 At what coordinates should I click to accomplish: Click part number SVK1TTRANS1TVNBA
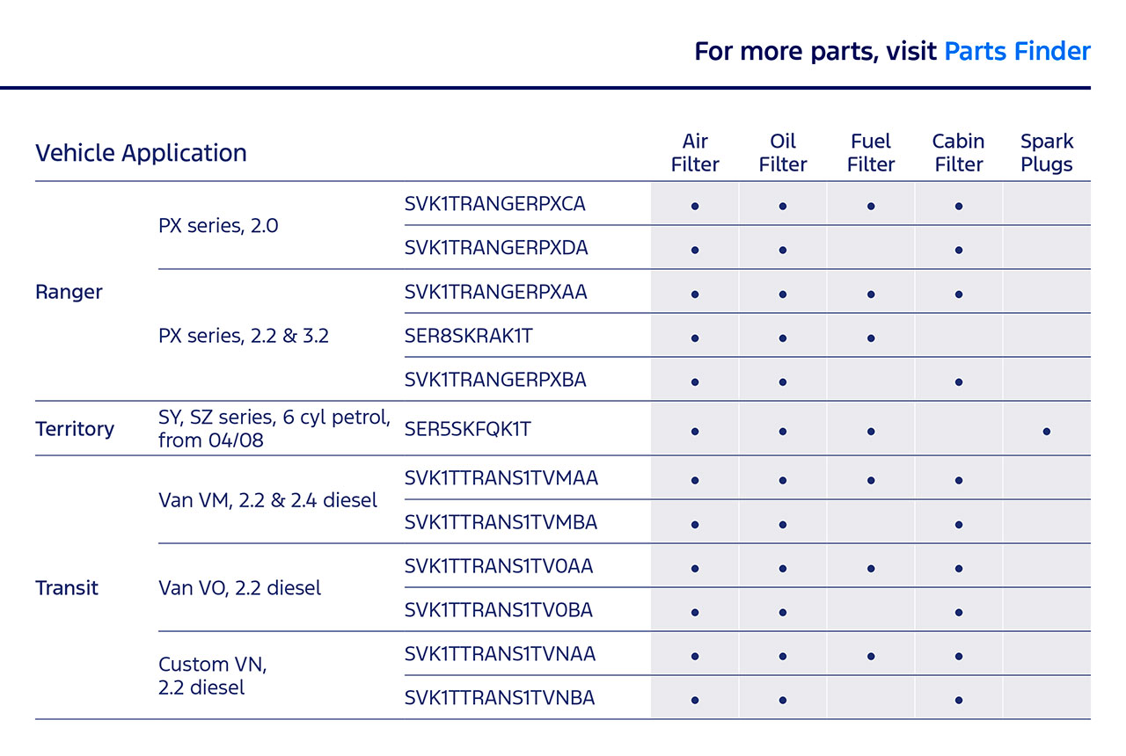tap(500, 698)
